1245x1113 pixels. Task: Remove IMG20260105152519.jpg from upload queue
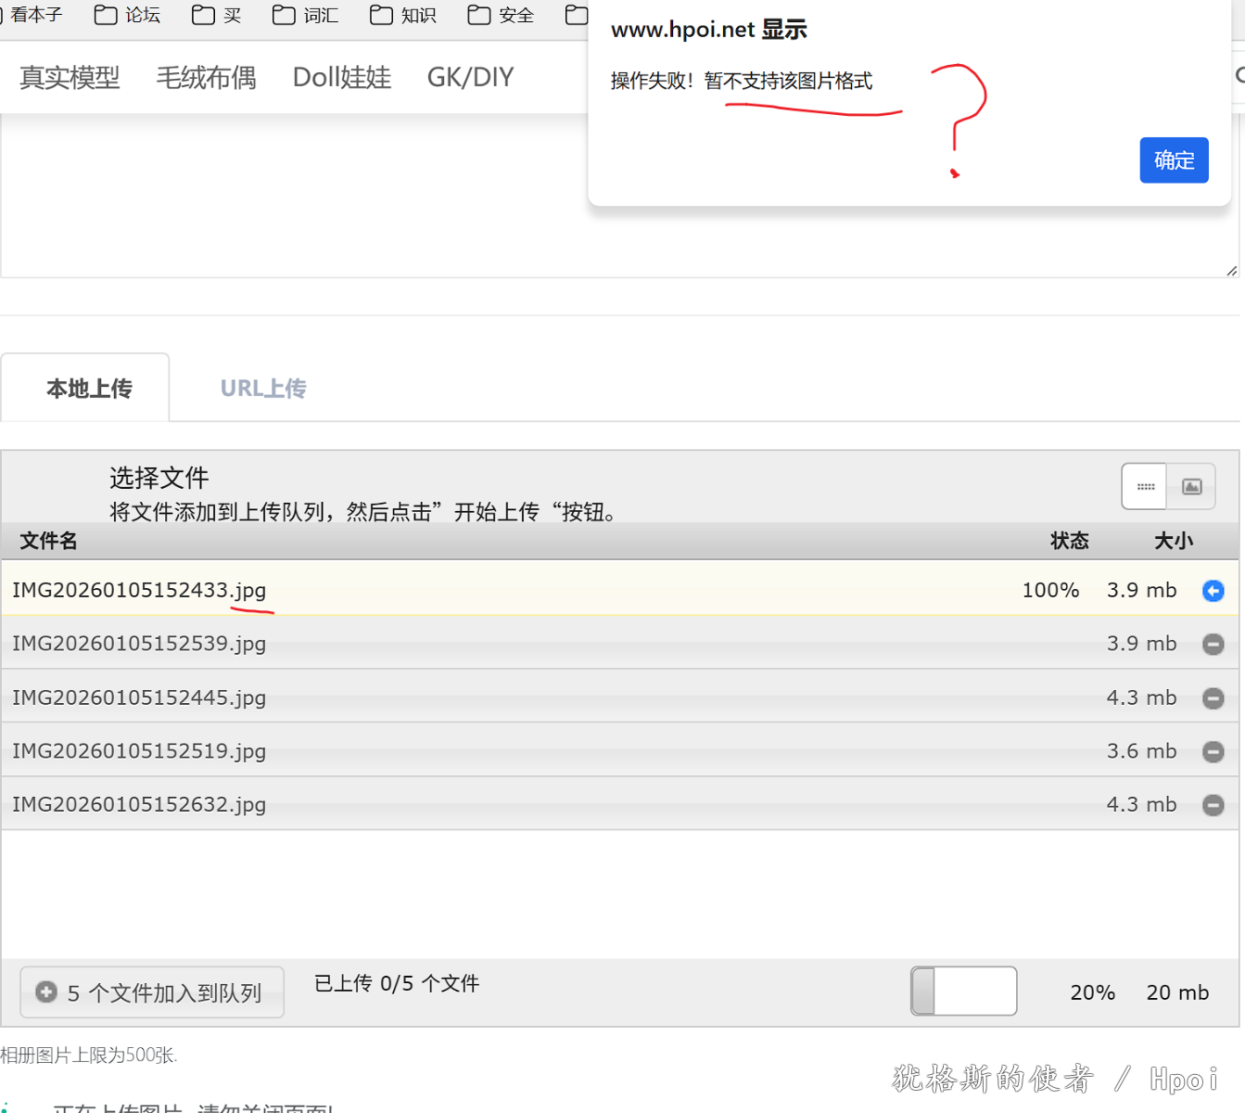pos(1213,752)
